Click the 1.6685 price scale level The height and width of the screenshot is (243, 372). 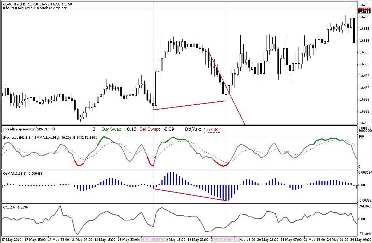364,29
